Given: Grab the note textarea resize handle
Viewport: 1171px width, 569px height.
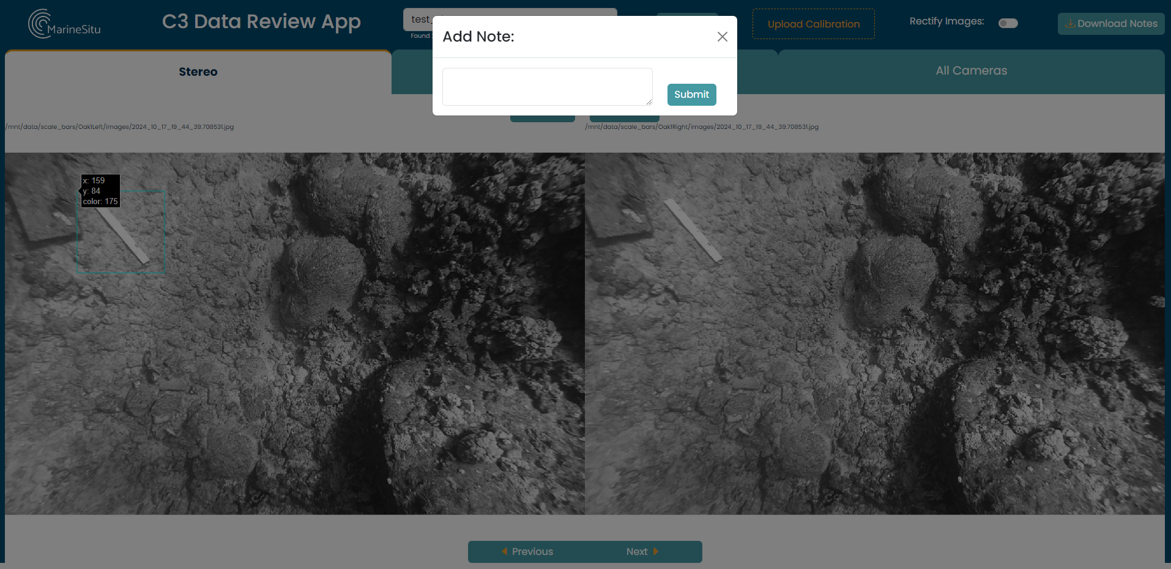Looking at the screenshot, I should (x=649, y=102).
